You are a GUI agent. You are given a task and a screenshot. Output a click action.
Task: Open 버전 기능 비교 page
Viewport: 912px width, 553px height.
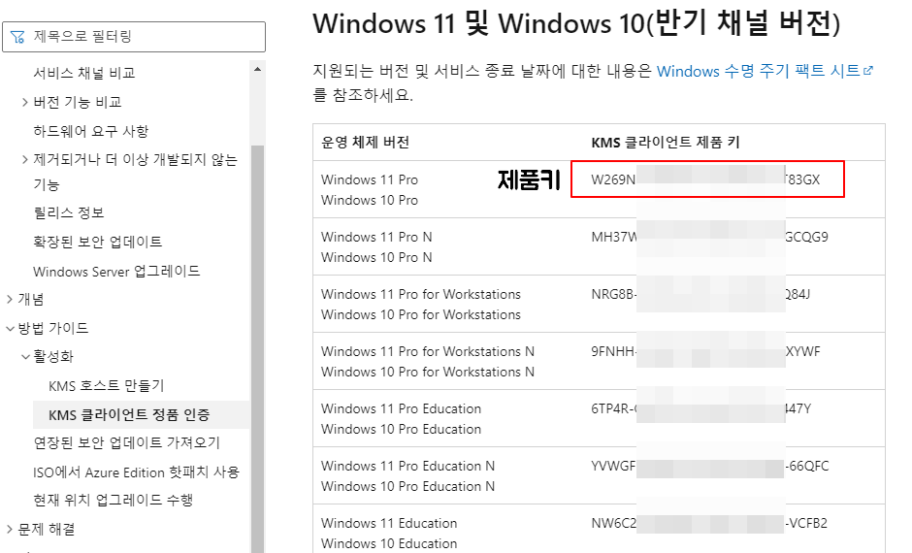78,102
